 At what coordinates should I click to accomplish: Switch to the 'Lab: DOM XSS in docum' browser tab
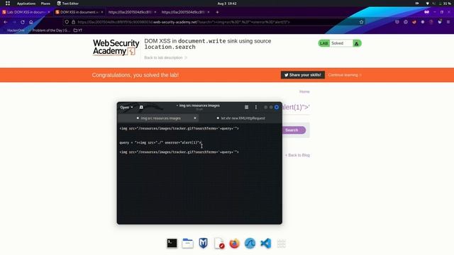(26, 12)
